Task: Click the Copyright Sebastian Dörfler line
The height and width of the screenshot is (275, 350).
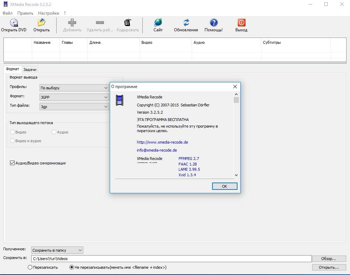Action: [173, 105]
